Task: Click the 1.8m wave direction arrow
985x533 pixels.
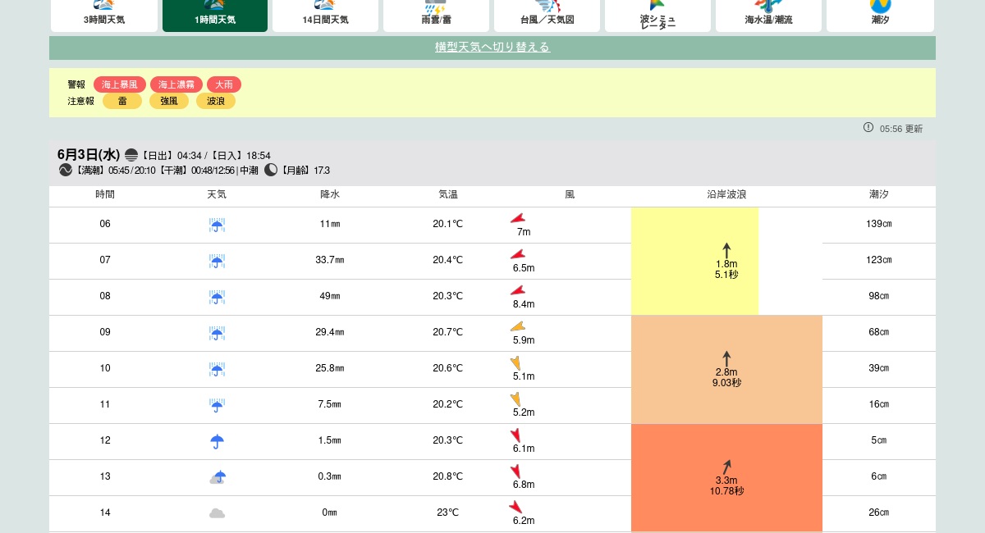Action: pyautogui.click(x=726, y=250)
